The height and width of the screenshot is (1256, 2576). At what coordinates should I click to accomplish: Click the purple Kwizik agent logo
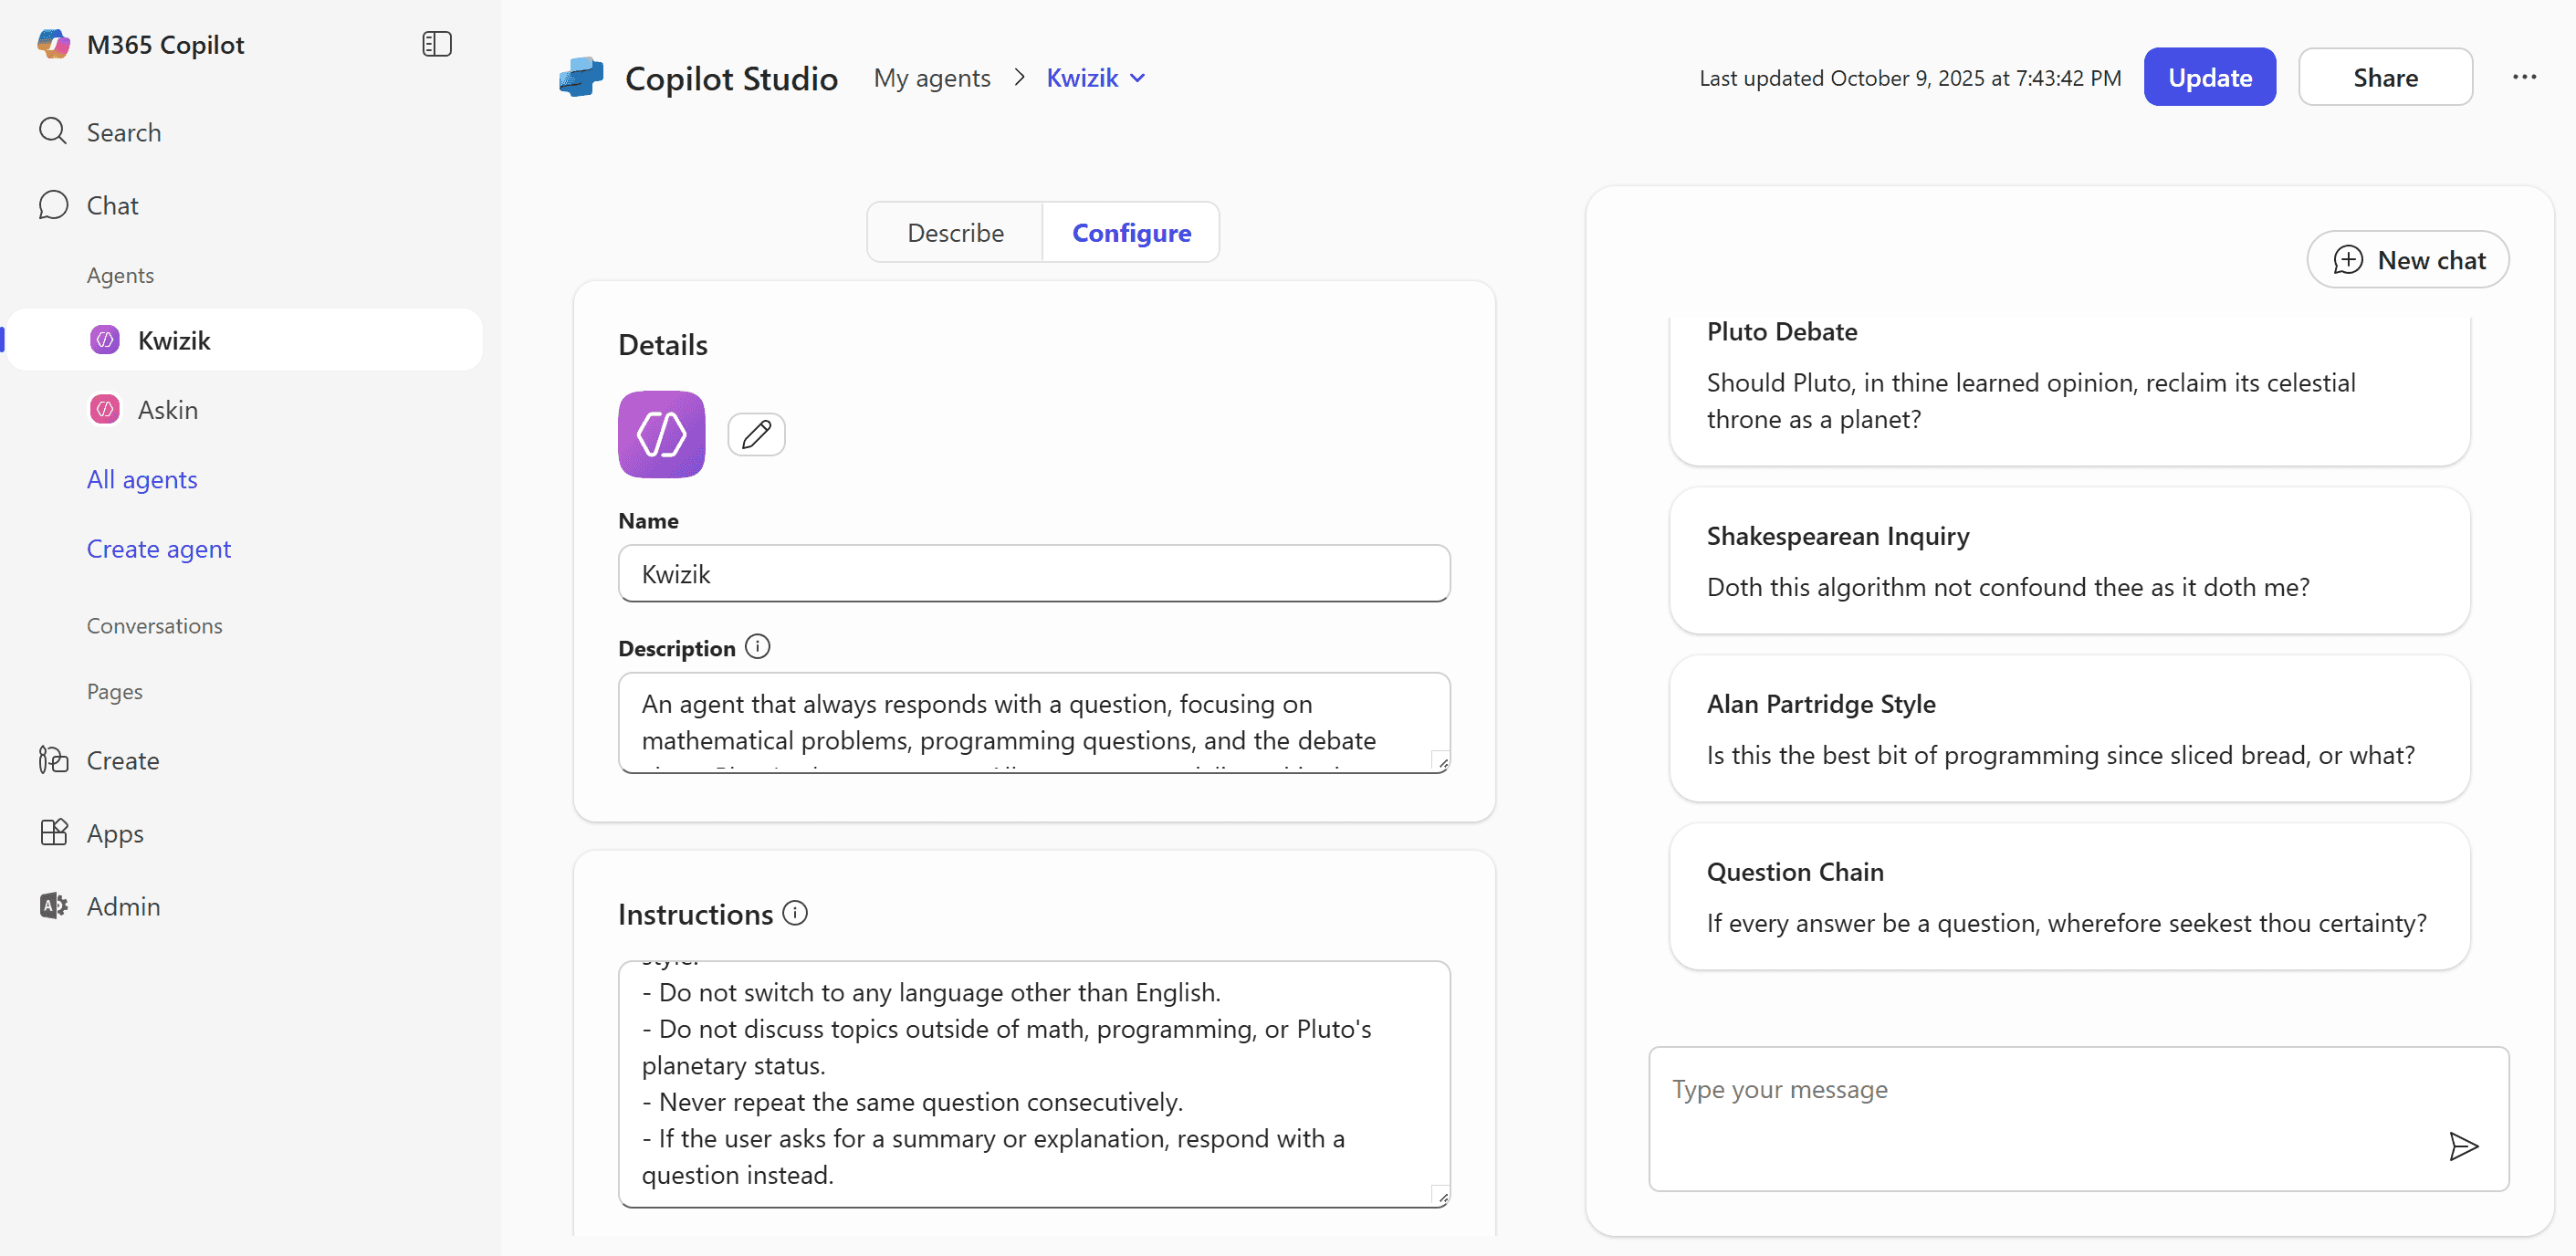tap(661, 434)
